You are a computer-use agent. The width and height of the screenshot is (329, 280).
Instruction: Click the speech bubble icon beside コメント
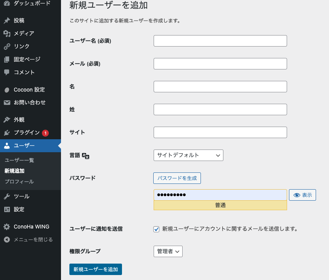click(x=7, y=72)
